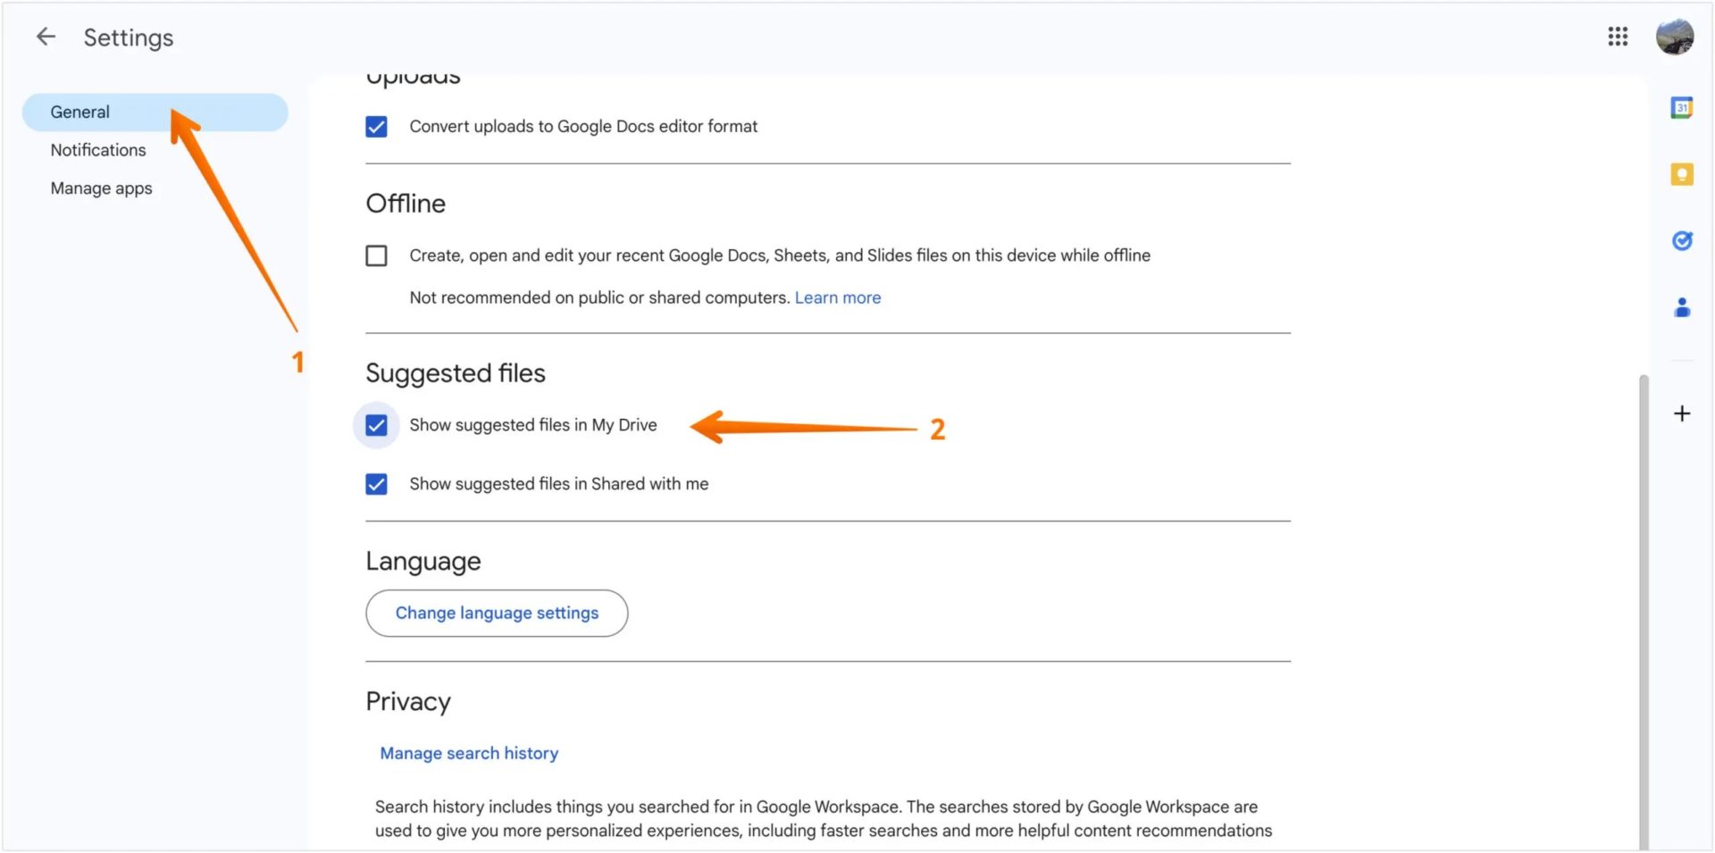This screenshot has height=853, width=1715.
Task: Uncheck Convert uploads to Google Docs format
Action: pos(376,126)
